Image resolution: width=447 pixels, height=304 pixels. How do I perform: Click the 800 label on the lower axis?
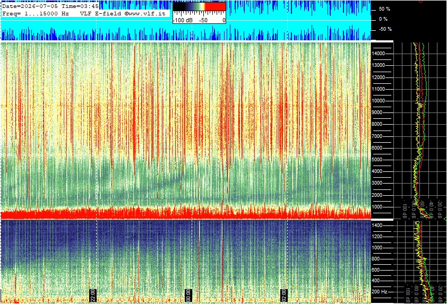376,259
